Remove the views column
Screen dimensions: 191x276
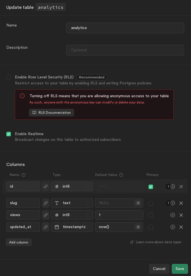[181, 215]
